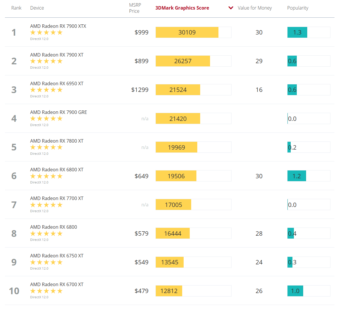Image resolution: width=340 pixels, height=309 pixels.
Task: Click the star rating under RX 7800 XT
Action: 46,147
